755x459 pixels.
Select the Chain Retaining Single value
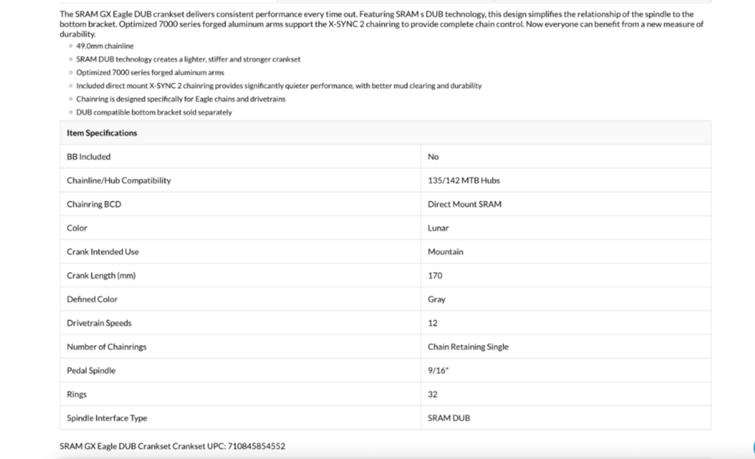467,347
